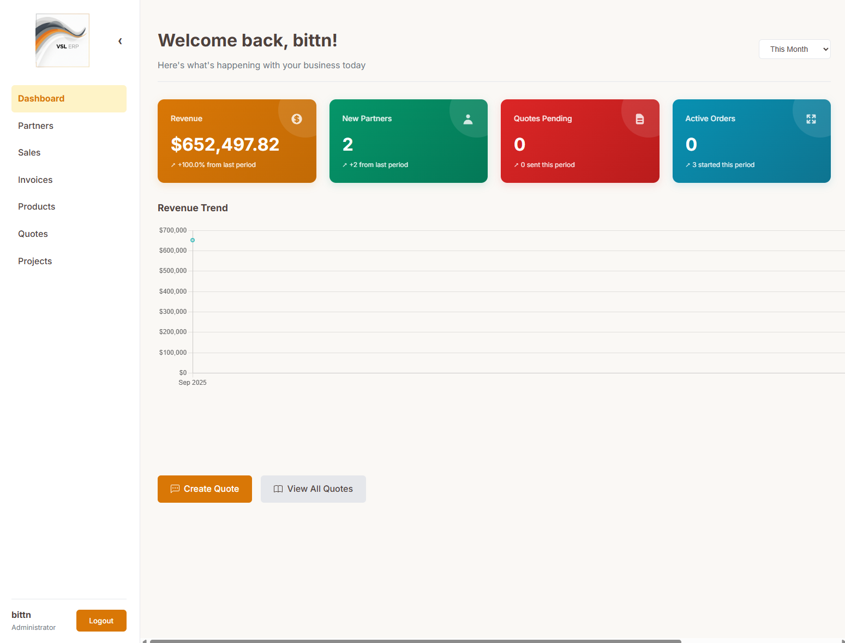Go to Partners in the sidebar
Image resolution: width=845 pixels, height=643 pixels.
[x=36, y=126]
